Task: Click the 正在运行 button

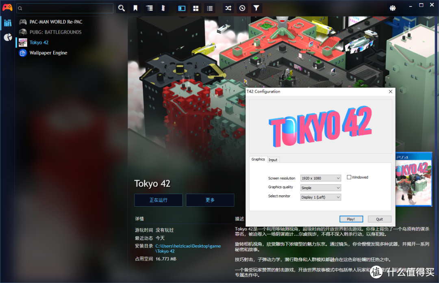Action: [159, 200]
